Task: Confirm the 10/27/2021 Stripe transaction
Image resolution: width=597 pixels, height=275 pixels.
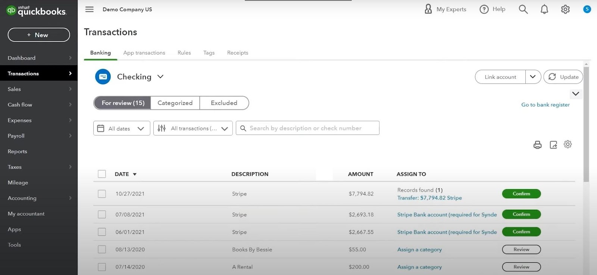Action: pos(521,194)
